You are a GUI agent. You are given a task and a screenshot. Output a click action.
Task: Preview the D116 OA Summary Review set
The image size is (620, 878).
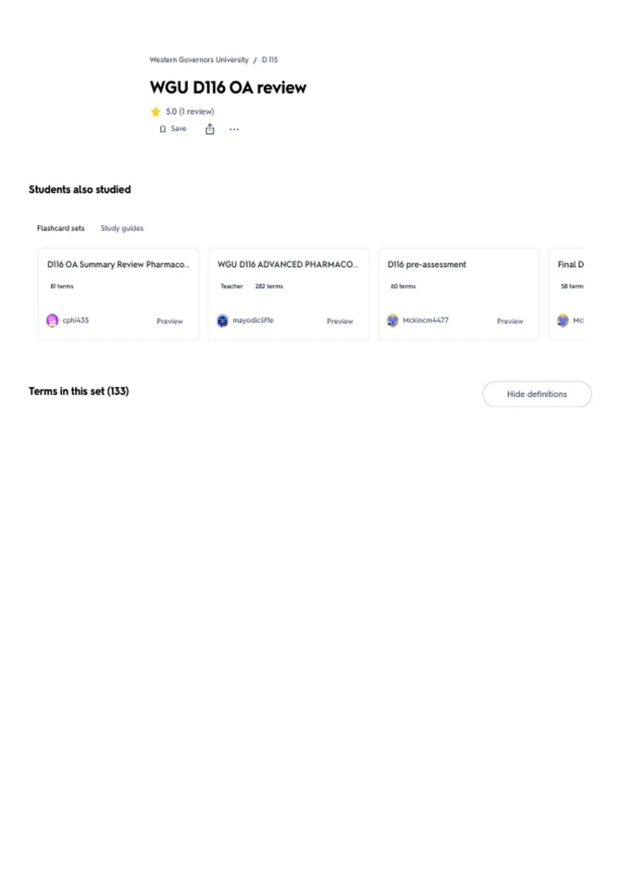(169, 321)
